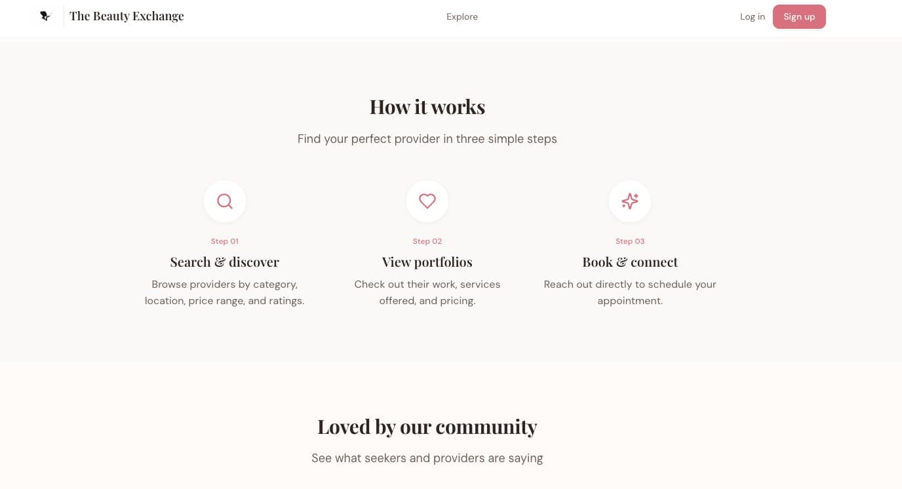The height and width of the screenshot is (489, 902).
Task: Click the Log in link
Action: (x=752, y=16)
